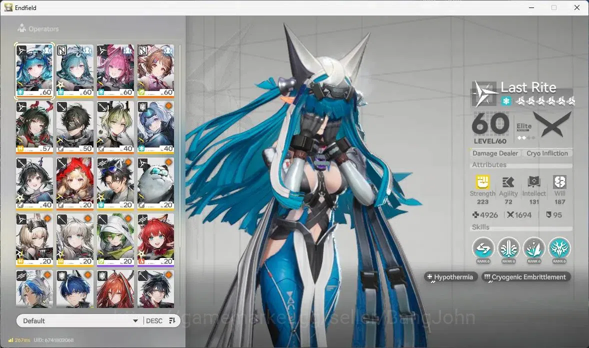Image resolution: width=589 pixels, height=348 pixels.
Task: Select the black-haired bottom-row operator
Action: click(x=155, y=288)
